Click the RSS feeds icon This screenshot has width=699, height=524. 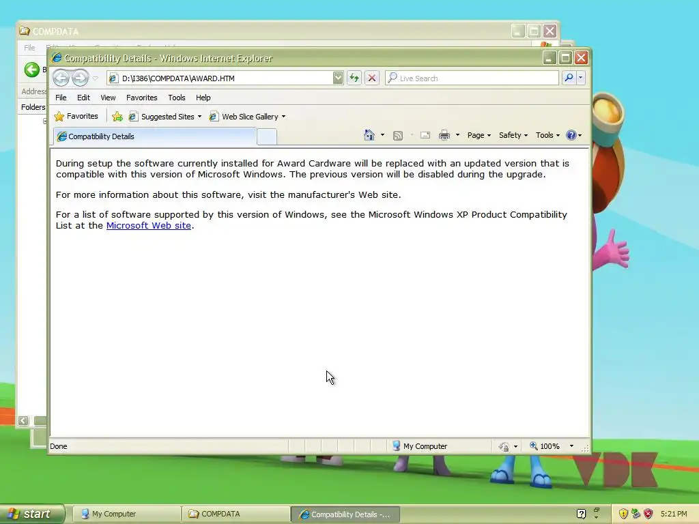click(x=398, y=136)
